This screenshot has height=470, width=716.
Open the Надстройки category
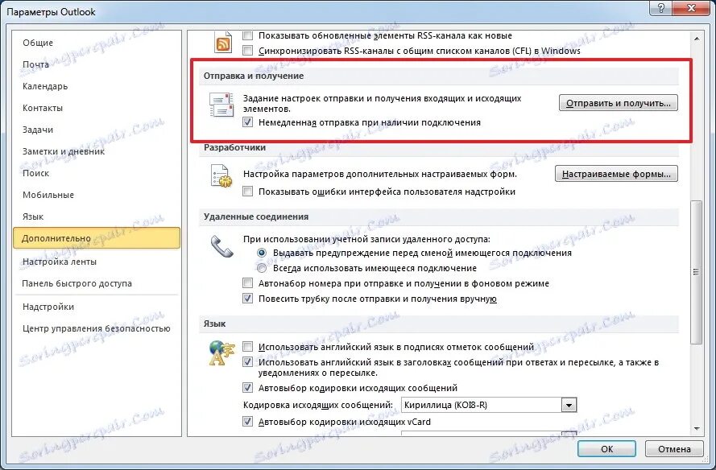point(97,307)
